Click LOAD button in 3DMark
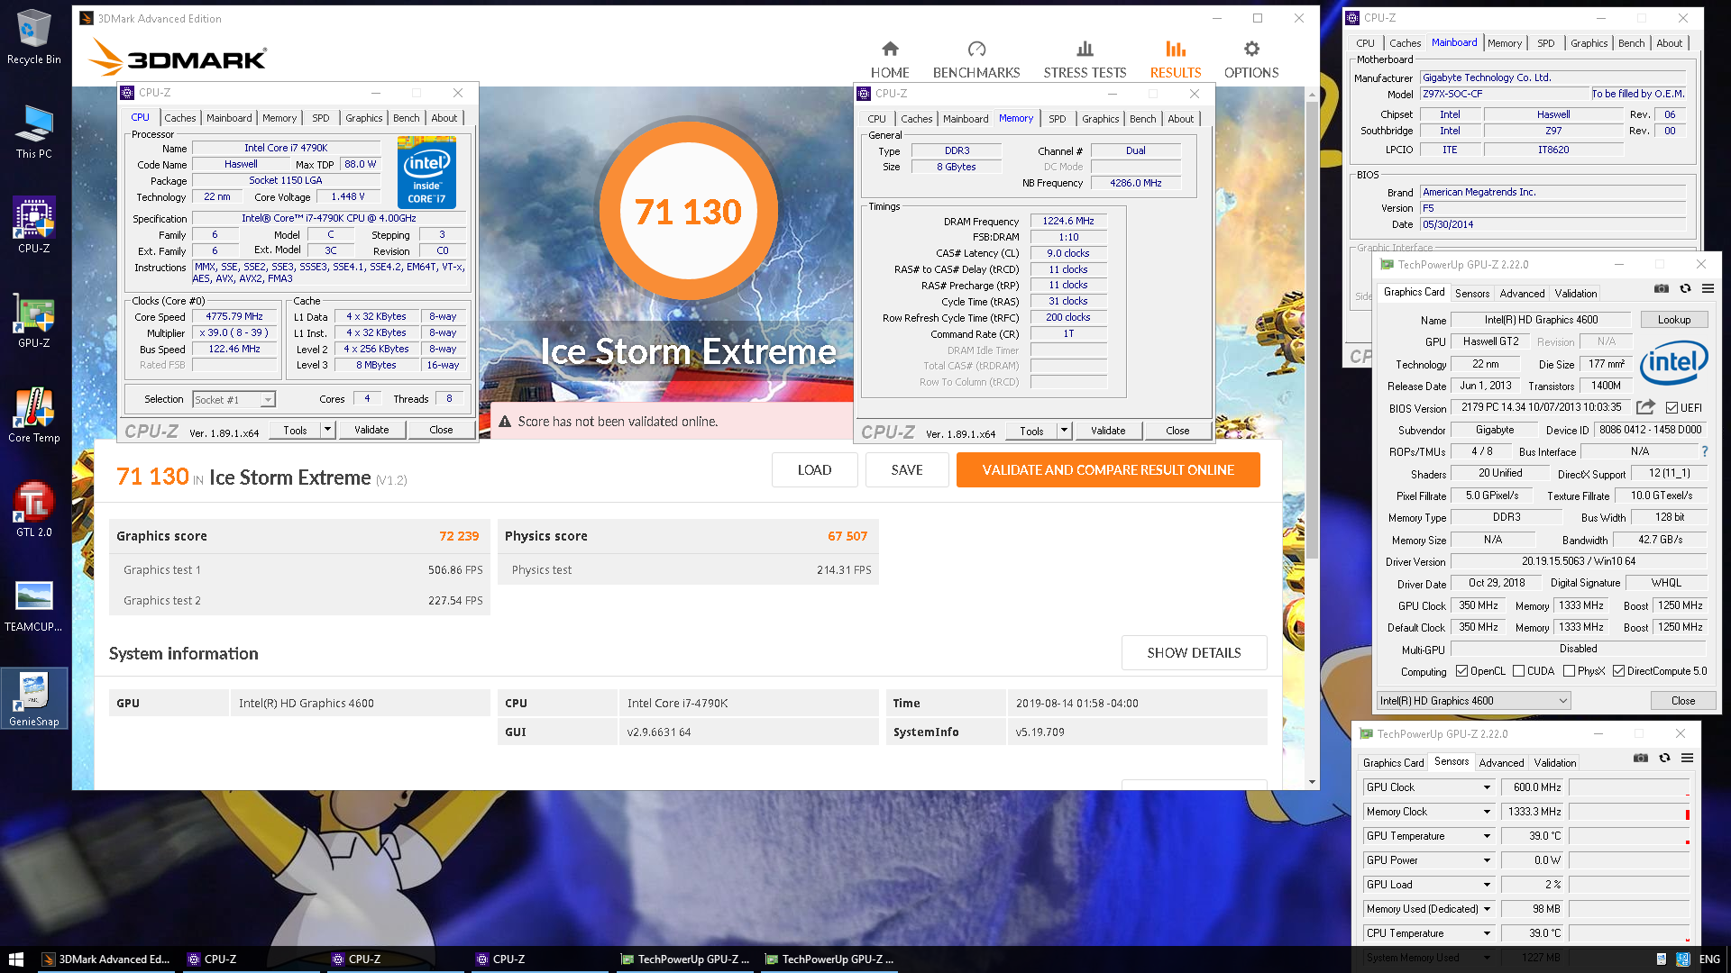 [814, 469]
